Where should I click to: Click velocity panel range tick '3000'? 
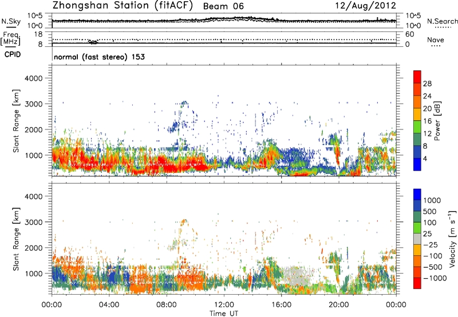[x=34, y=222]
